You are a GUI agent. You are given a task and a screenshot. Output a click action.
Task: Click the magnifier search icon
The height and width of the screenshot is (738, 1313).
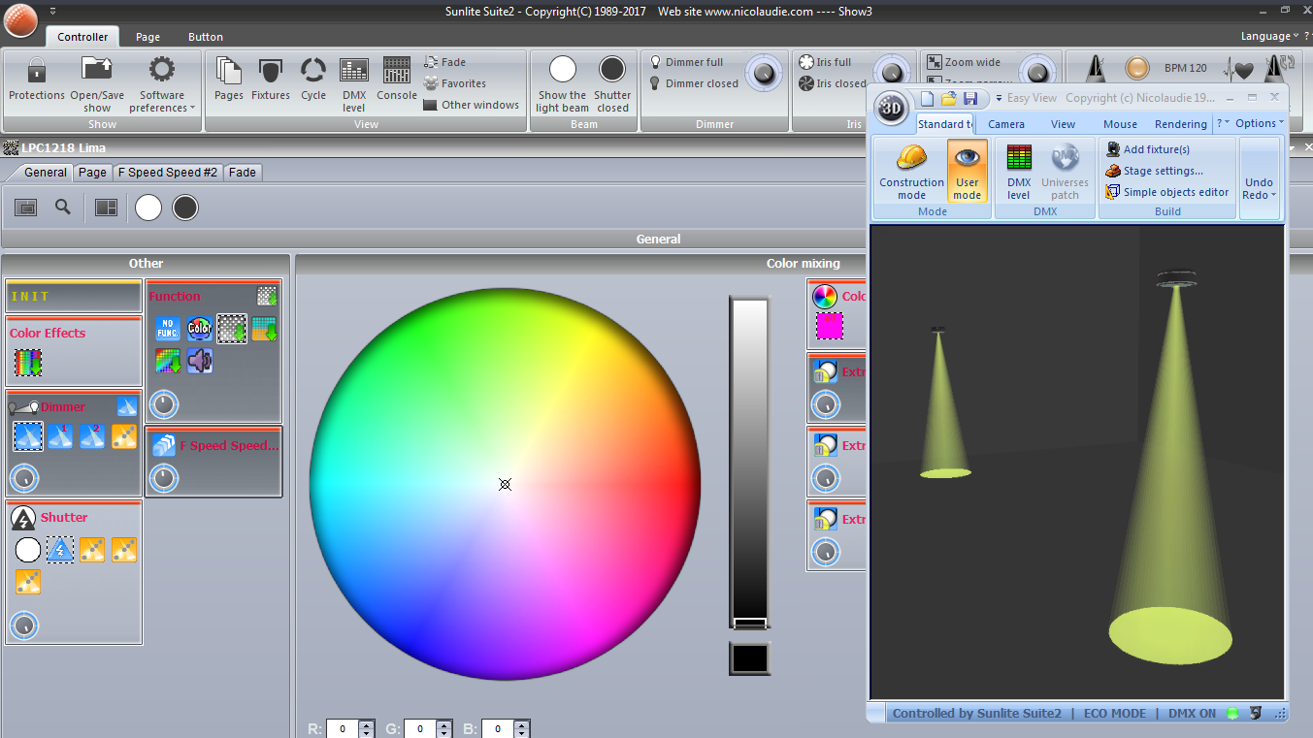[63, 207]
